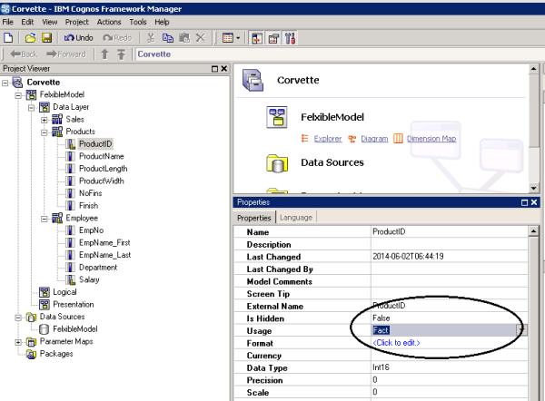Click the New project icon

coord(8,38)
